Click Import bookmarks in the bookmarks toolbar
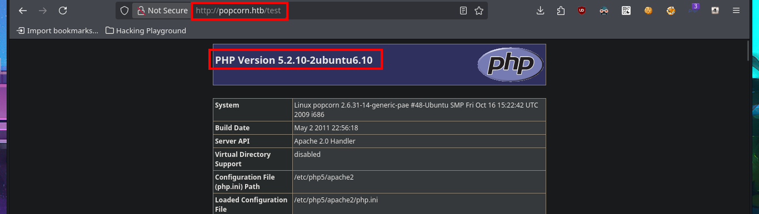This screenshot has width=759, height=214. (x=58, y=30)
